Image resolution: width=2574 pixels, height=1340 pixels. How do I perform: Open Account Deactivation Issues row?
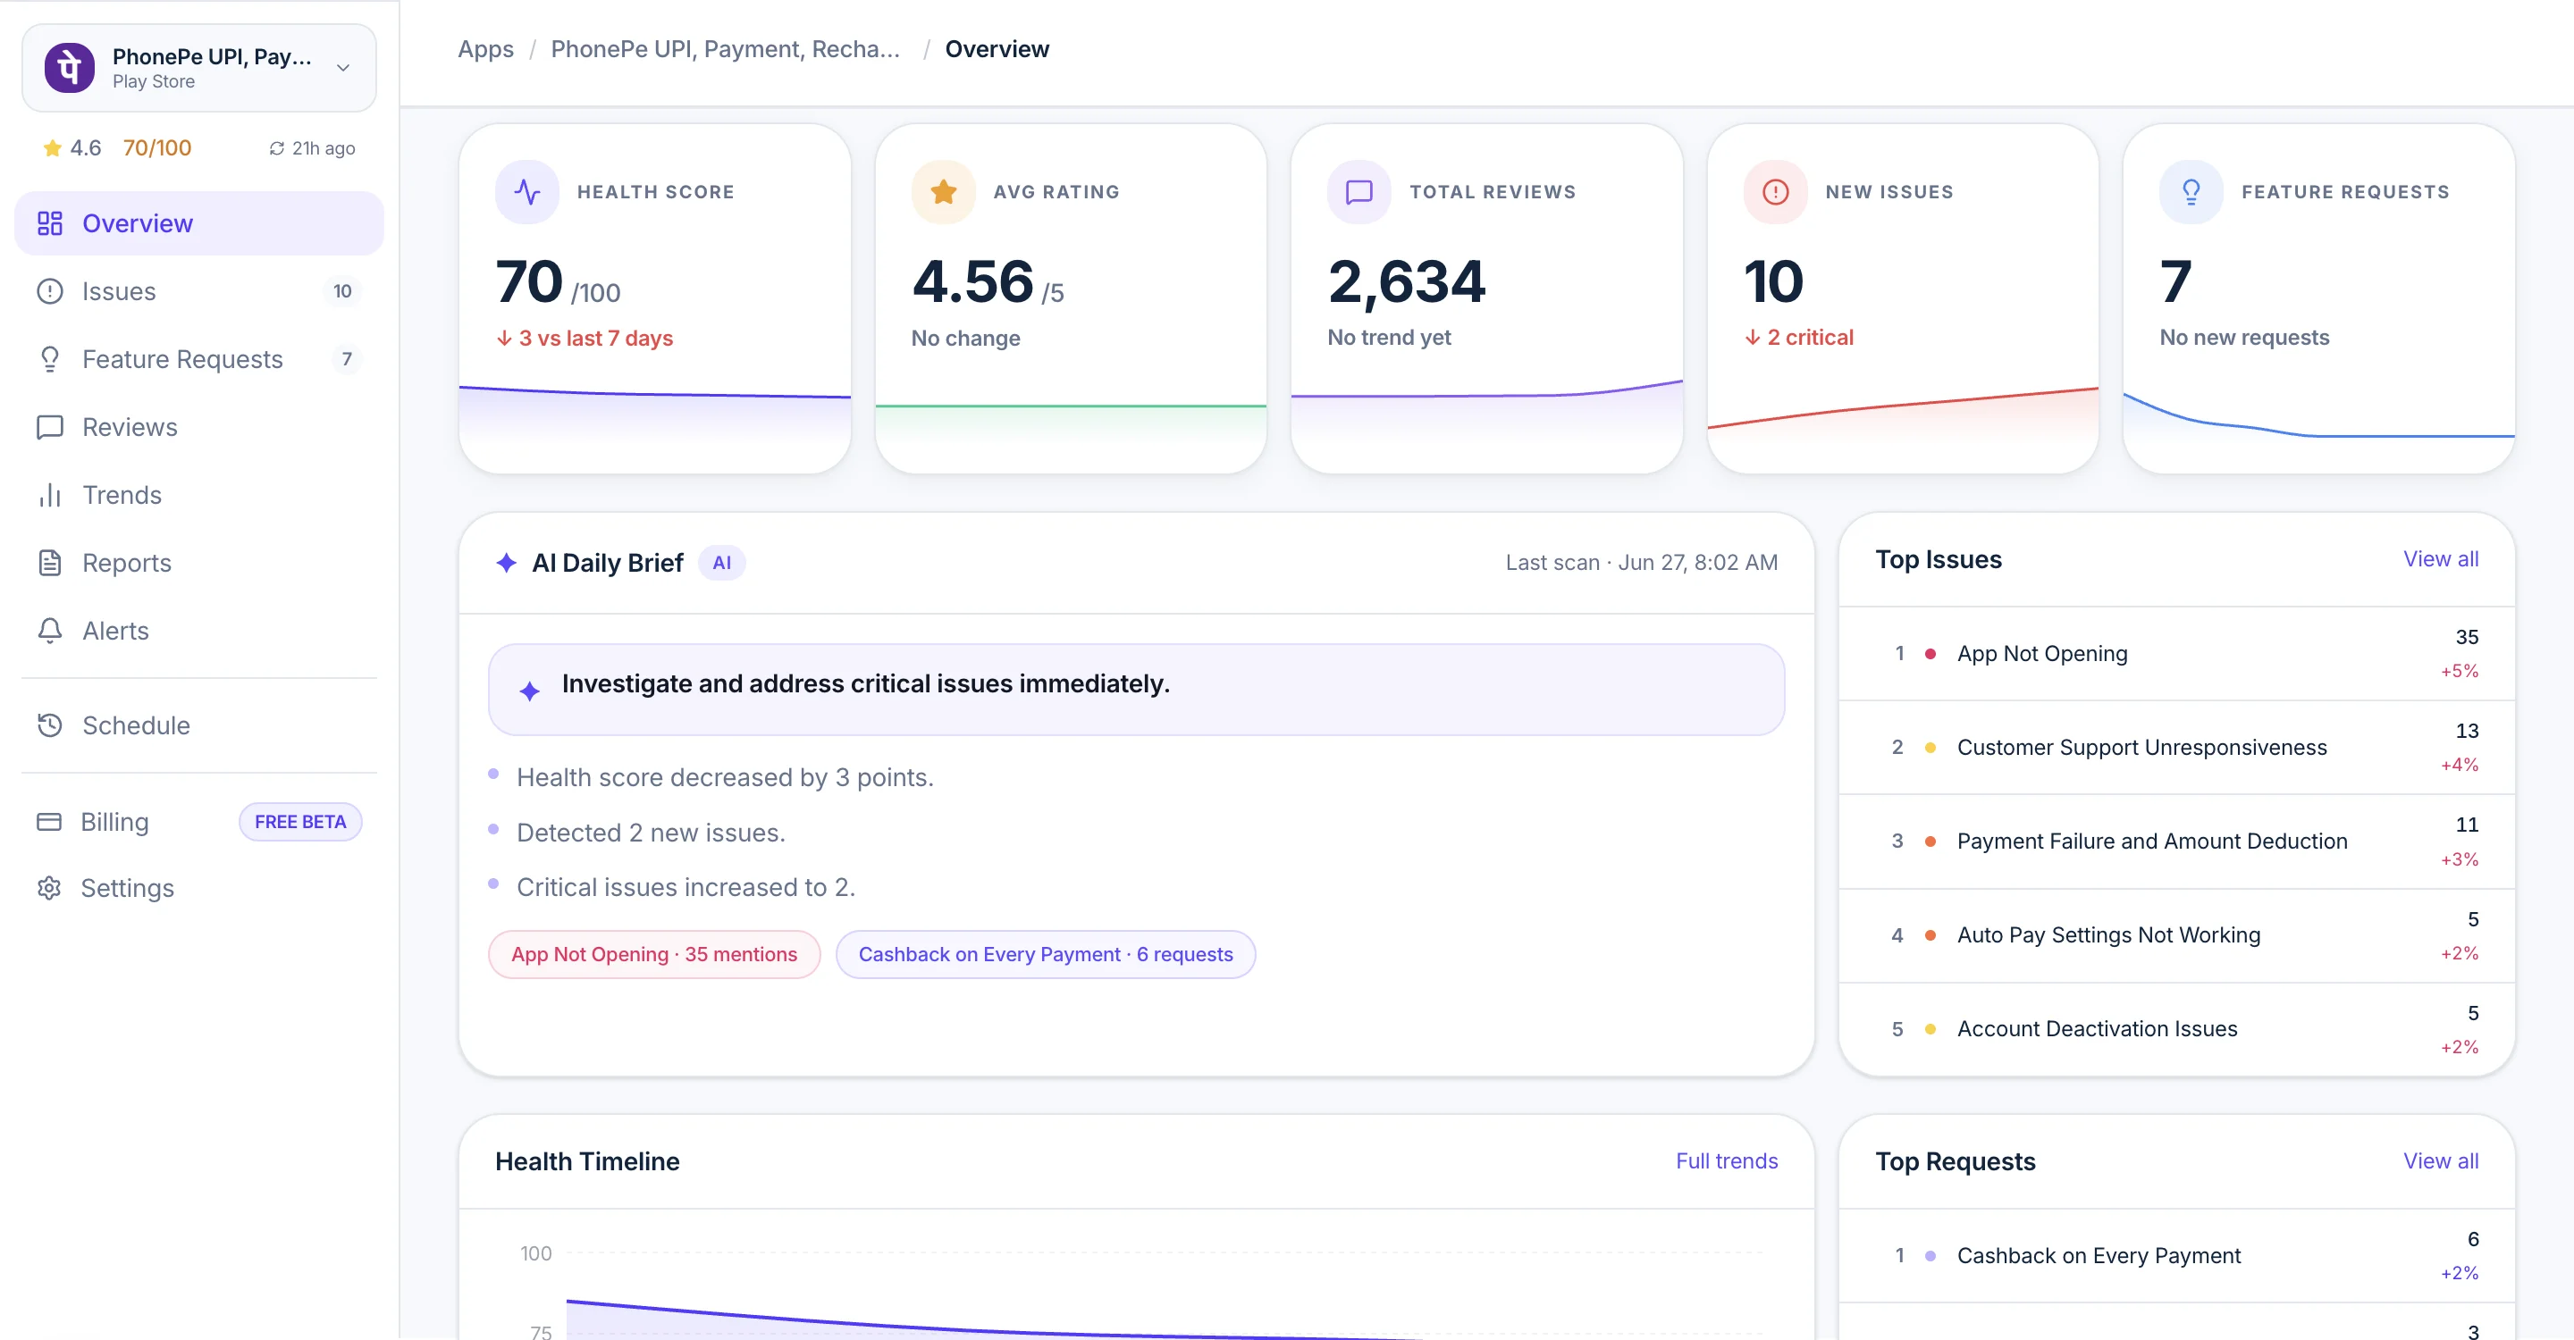pos(2176,1028)
